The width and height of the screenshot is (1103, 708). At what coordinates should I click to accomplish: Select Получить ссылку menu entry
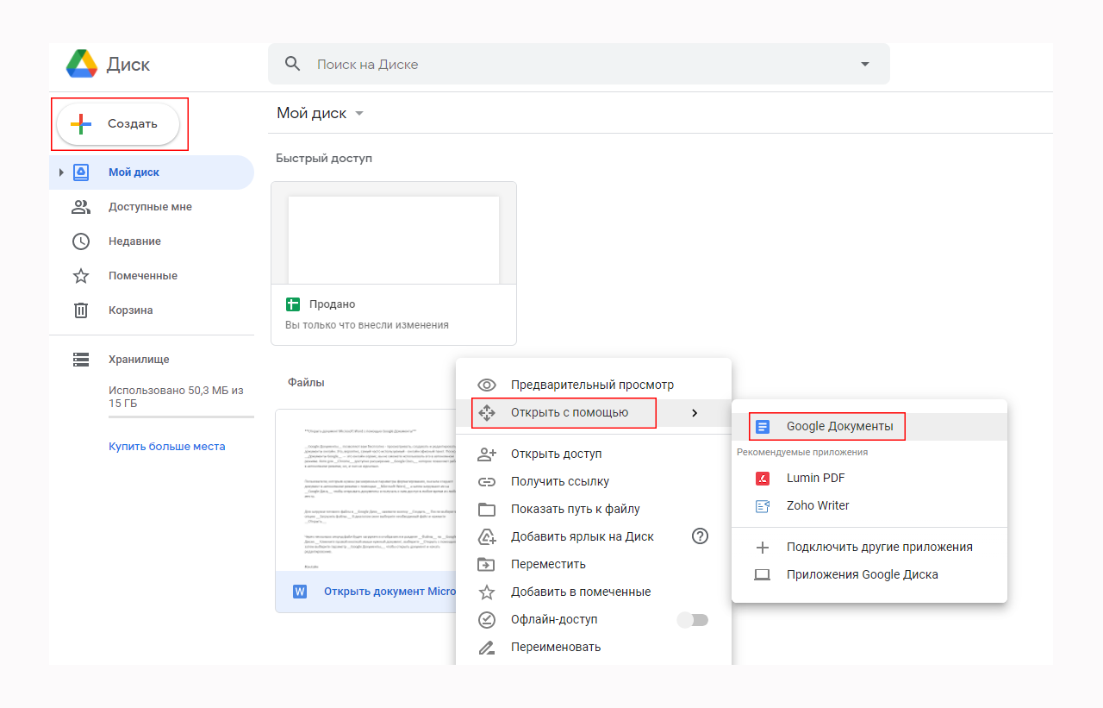click(x=593, y=481)
